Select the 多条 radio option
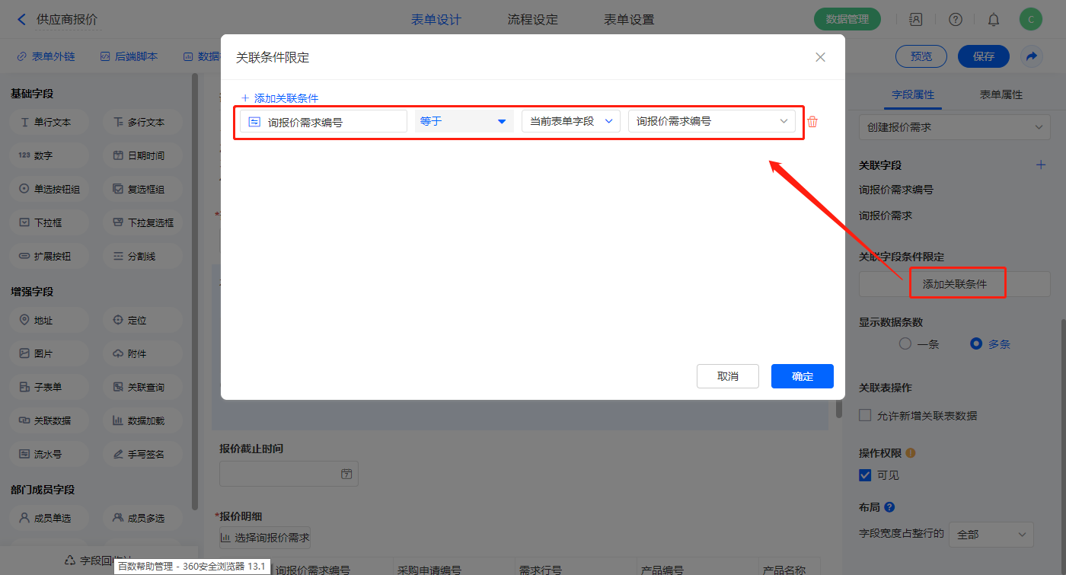This screenshot has width=1066, height=575. pyautogui.click(x=976, y=343)
